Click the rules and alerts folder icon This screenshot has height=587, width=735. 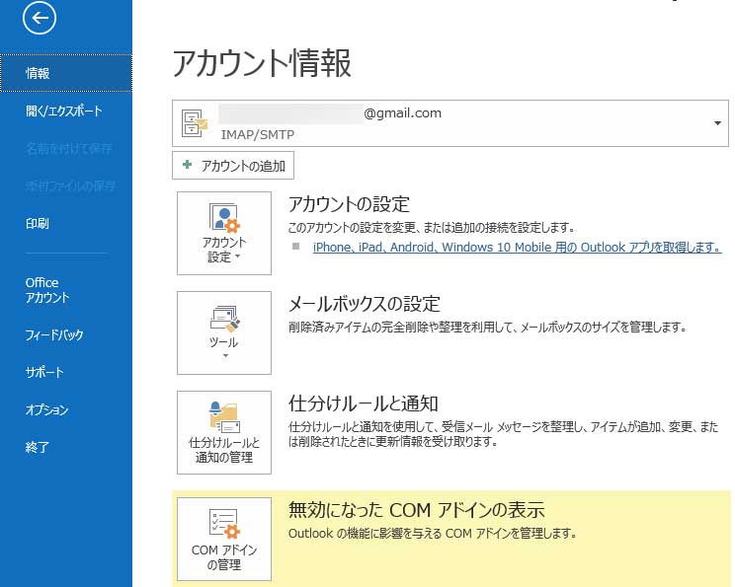coord(224,415)
